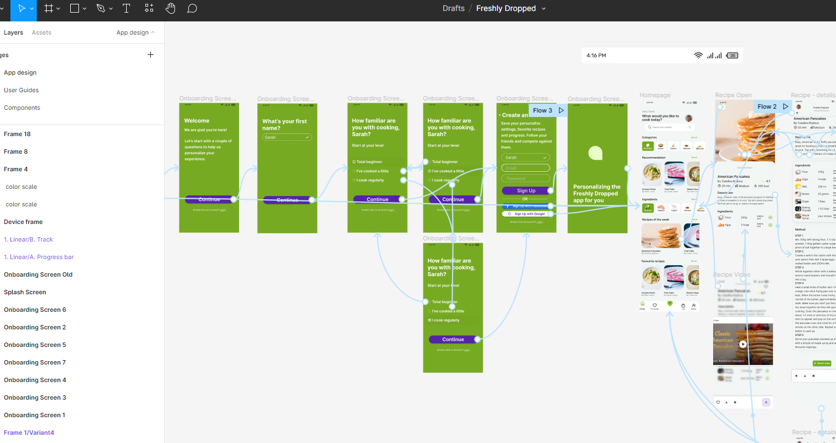
Task: Open the shape tool dropdown arrow
Action: click(84, 9)
